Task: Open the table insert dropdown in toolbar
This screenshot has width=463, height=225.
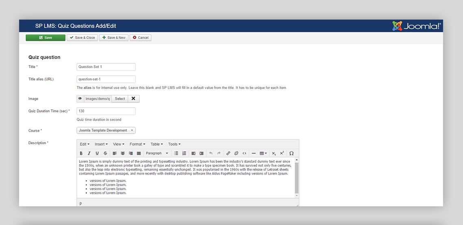Action: [x=263, y=154]
